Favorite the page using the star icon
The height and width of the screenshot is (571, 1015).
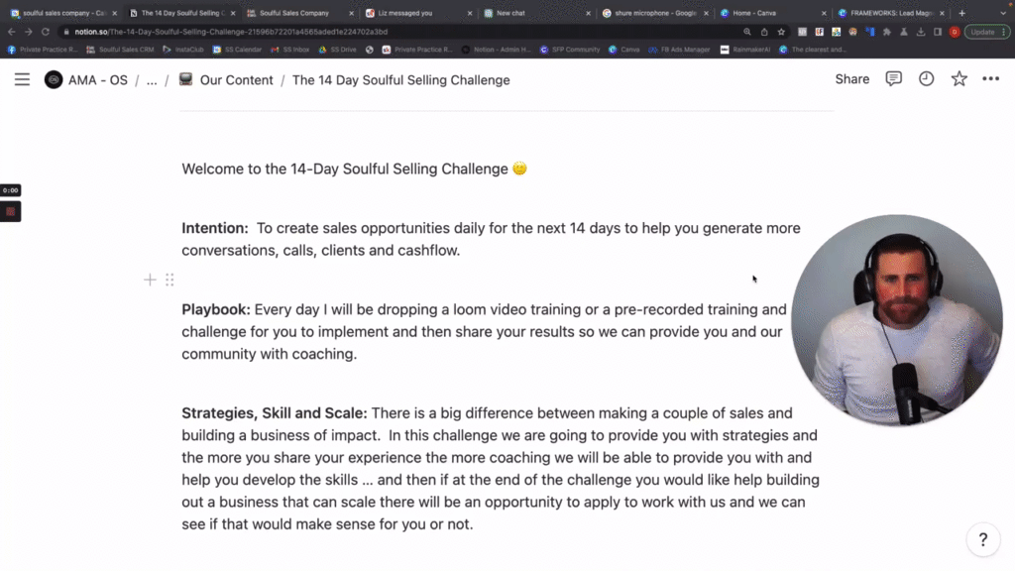[959, 79]
